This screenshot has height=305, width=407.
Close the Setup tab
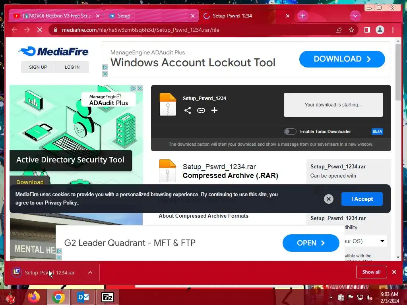[193, 16]
